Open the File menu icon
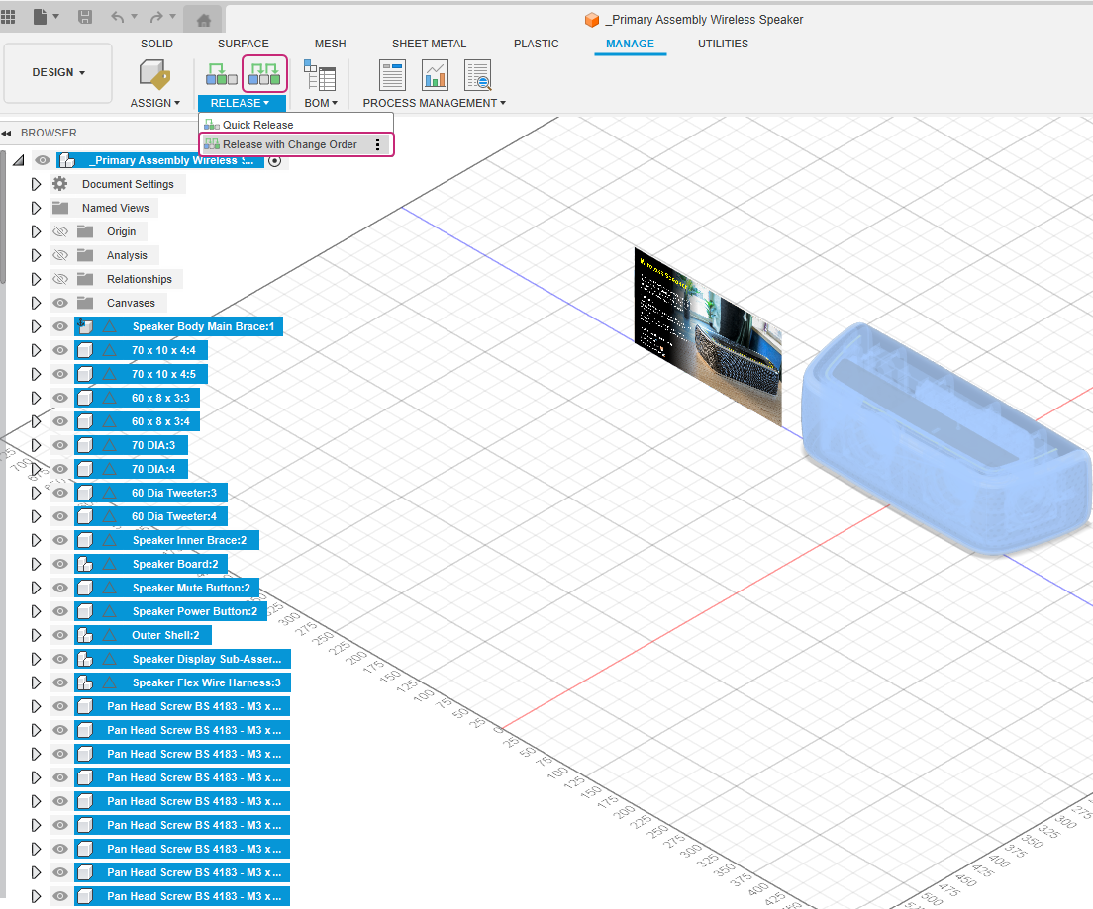 click(x=41, y=17)
